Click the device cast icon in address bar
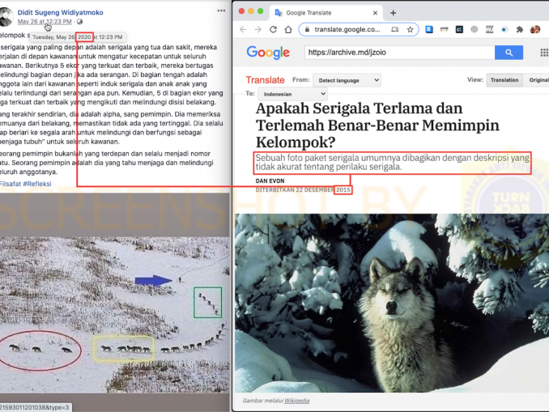 [395, 29]
